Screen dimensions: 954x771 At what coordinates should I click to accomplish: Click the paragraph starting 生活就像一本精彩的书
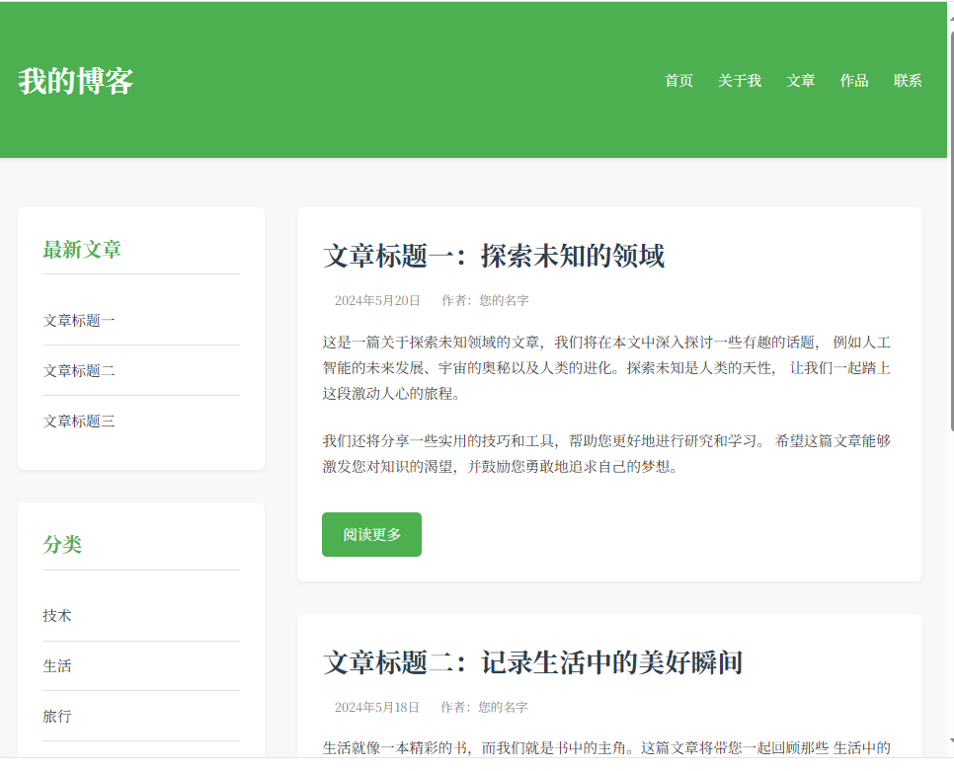[x=606, y=748]
